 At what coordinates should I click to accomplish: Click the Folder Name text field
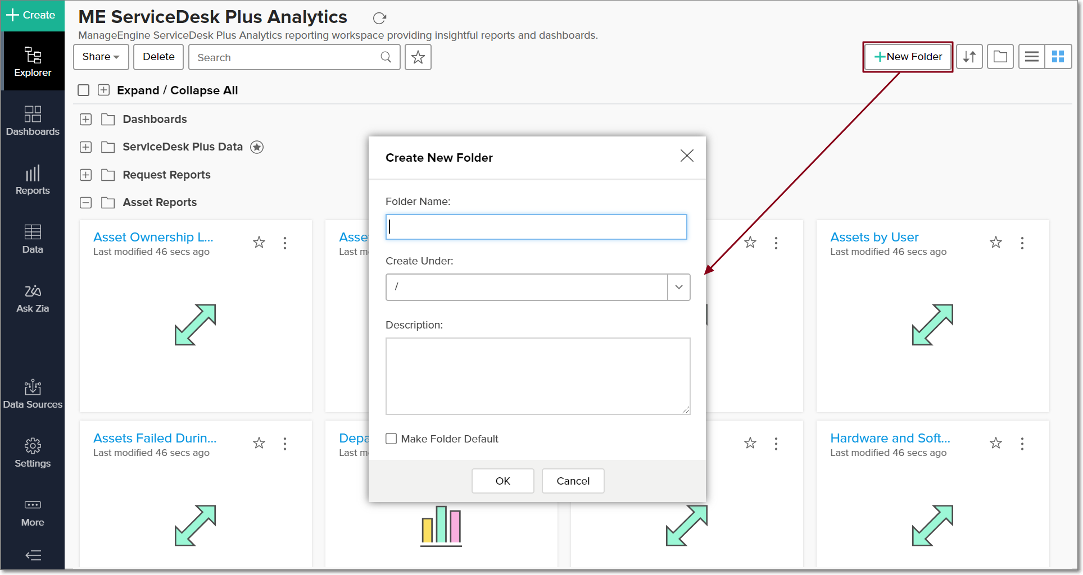tap(536, 227)
